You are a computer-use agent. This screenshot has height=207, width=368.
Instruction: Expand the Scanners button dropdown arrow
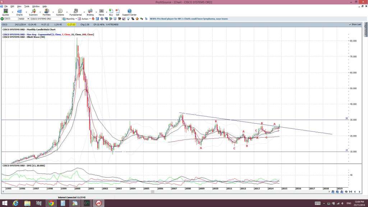click(40, 12)
